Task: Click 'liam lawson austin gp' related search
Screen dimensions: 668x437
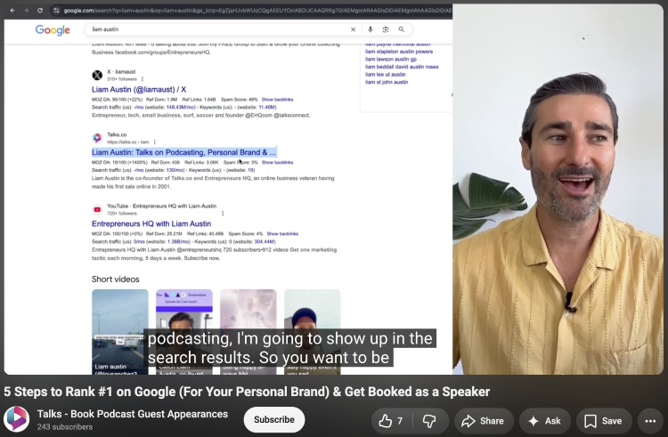Action: [391, 59]
